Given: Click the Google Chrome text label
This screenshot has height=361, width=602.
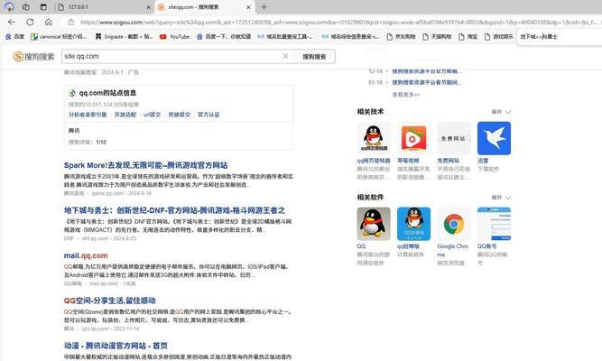Looking at the screenshot, I should (x=453, y=250).
